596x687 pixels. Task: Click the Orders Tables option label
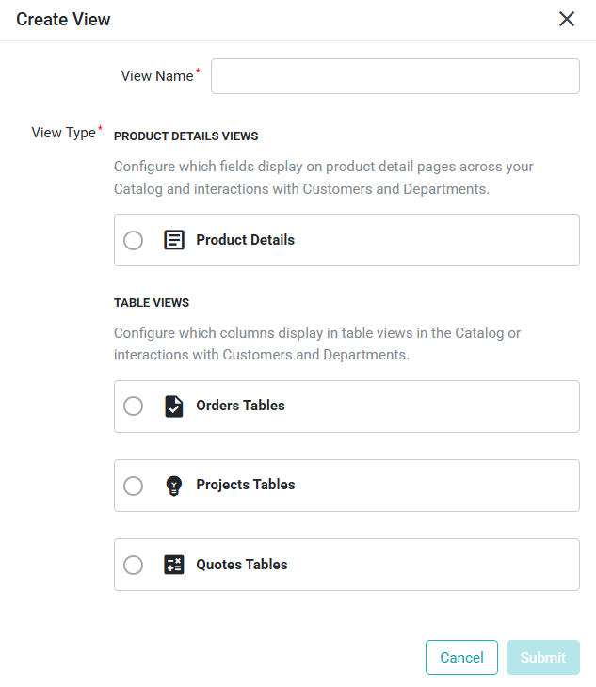[241, 406]
